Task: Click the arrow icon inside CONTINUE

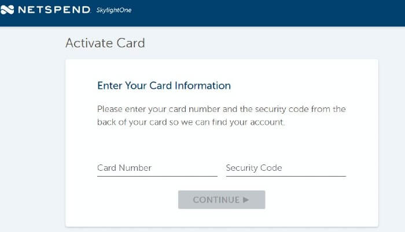Action: coord(246,200)
